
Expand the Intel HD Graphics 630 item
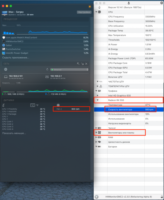[x=97, y=95]
